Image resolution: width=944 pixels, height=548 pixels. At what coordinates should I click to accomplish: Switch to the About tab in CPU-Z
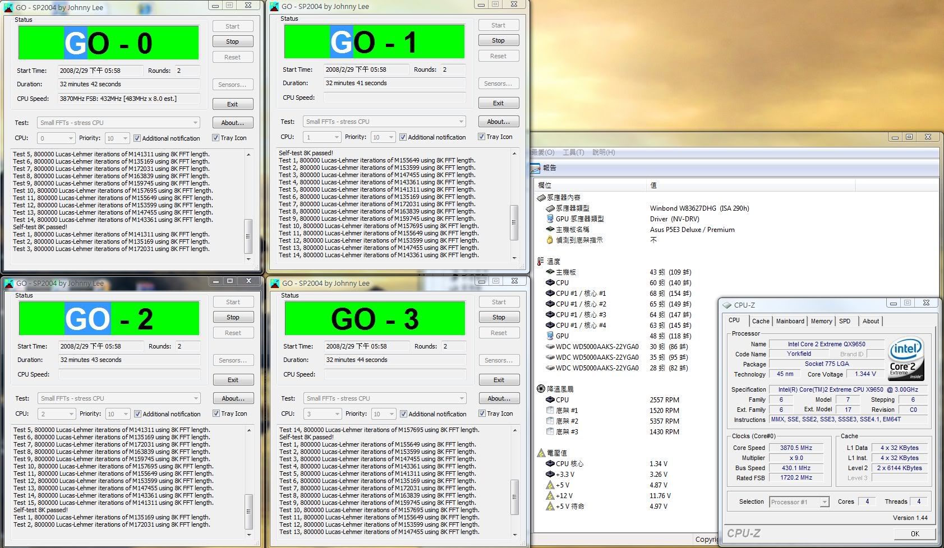pos(871,321)
